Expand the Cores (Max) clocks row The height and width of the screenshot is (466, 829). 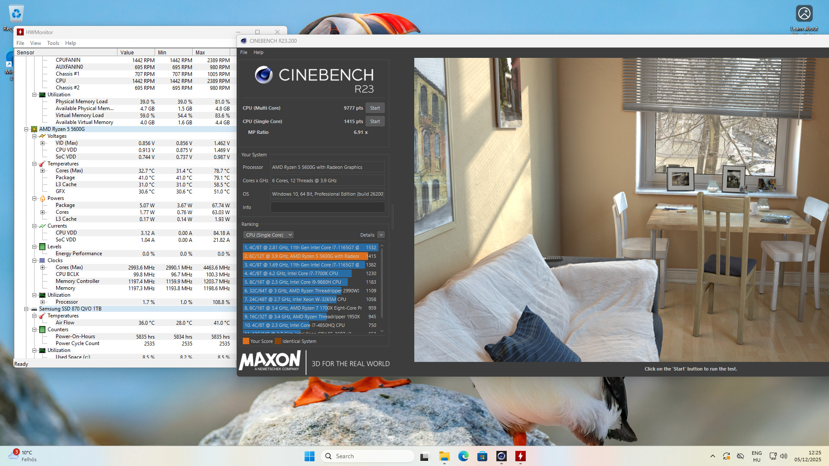click(42, 267)
